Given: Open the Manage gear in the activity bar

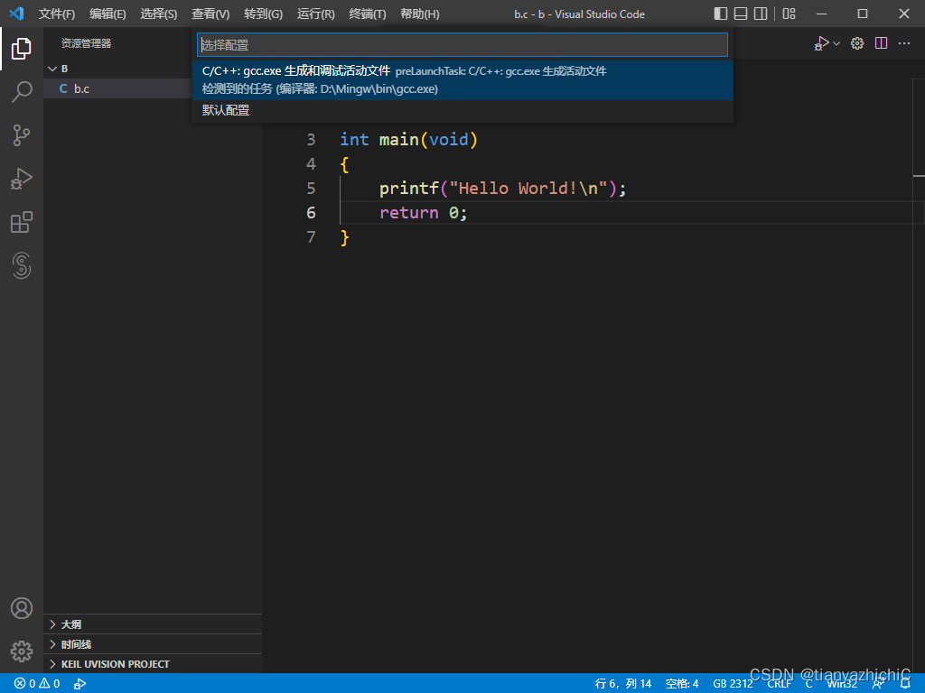Looking at the screenshot, I should tap(22, 651).
